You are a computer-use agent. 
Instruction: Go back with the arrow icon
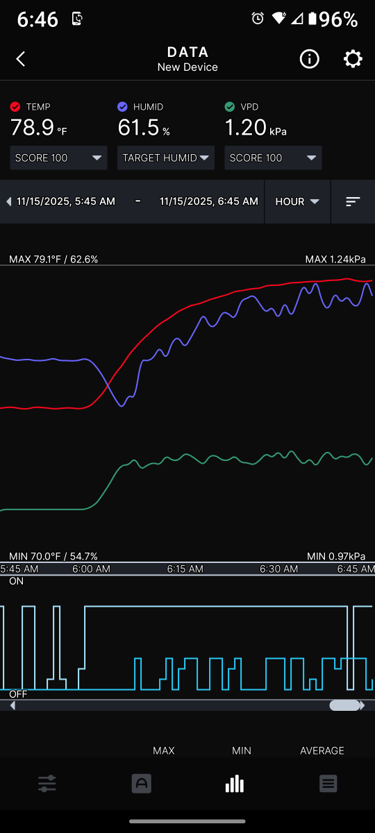pos(21,59)
